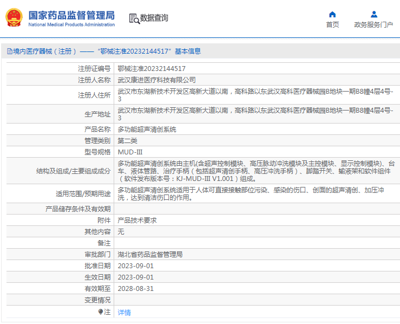Click the 数据查询 label
The height and width of the screenshot is (324, 400).
pyautogui.click(x=154, y=18)
